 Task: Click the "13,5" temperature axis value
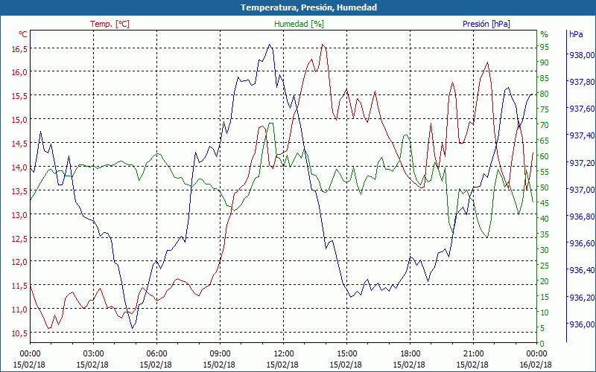[19, 191]
